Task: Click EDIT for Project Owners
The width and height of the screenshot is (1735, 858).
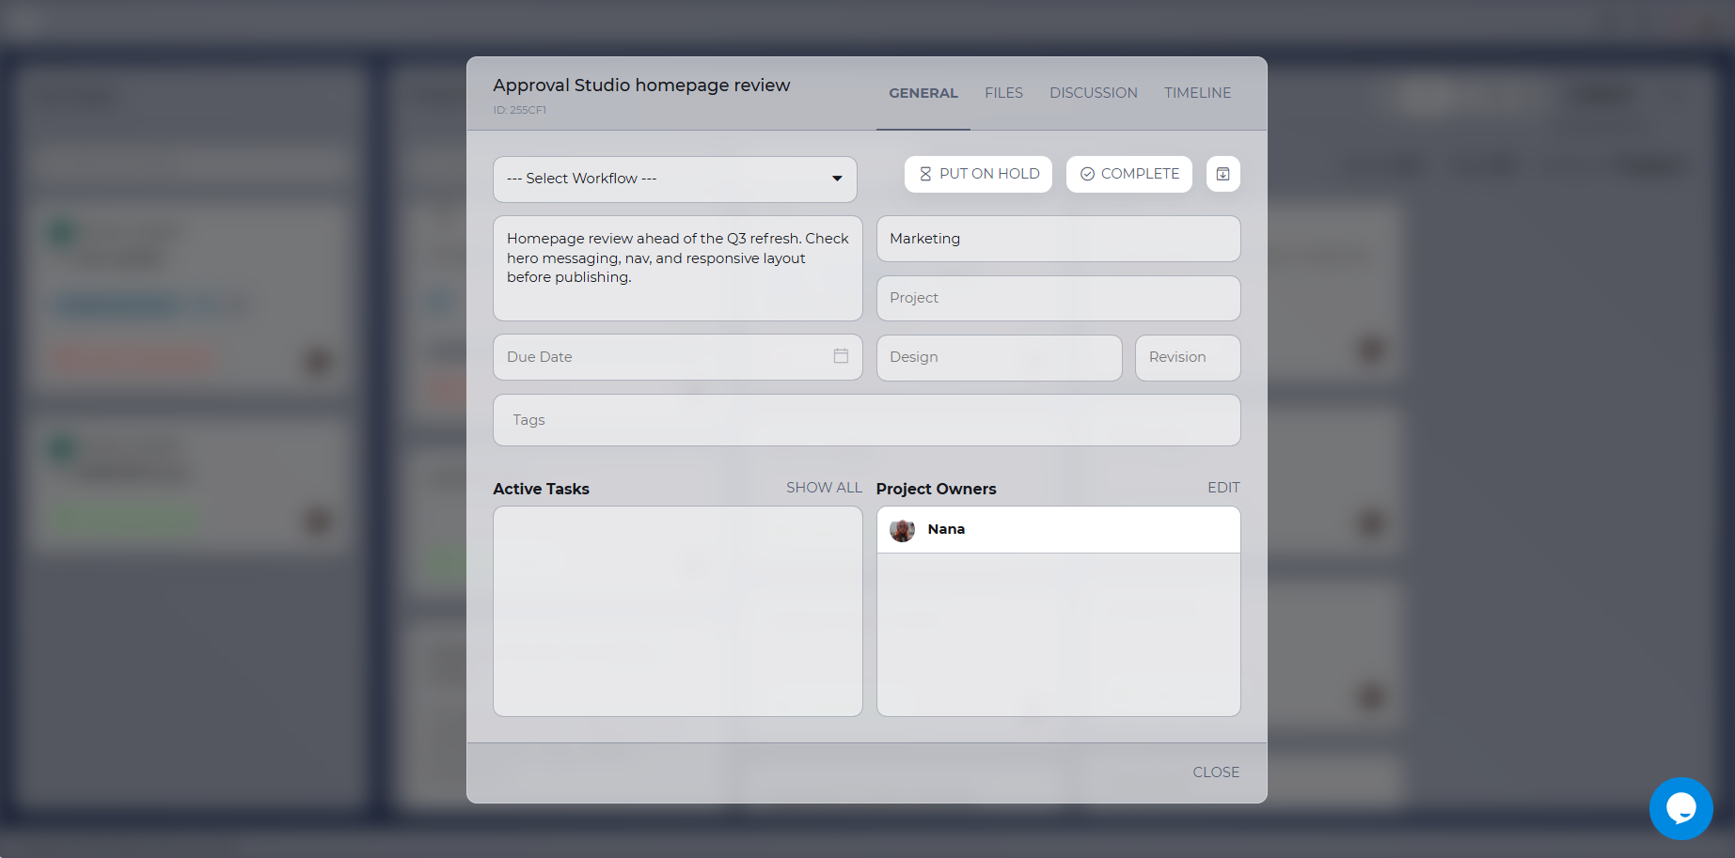Action: pyautogui.click(x=1223, y=488)
